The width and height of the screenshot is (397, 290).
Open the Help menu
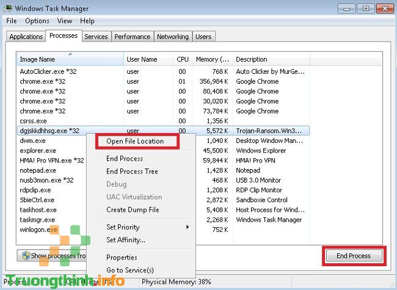point(87,21)
